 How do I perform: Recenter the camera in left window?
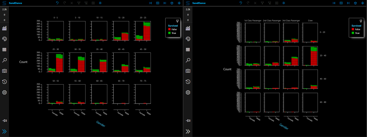[x=179, y=3]
